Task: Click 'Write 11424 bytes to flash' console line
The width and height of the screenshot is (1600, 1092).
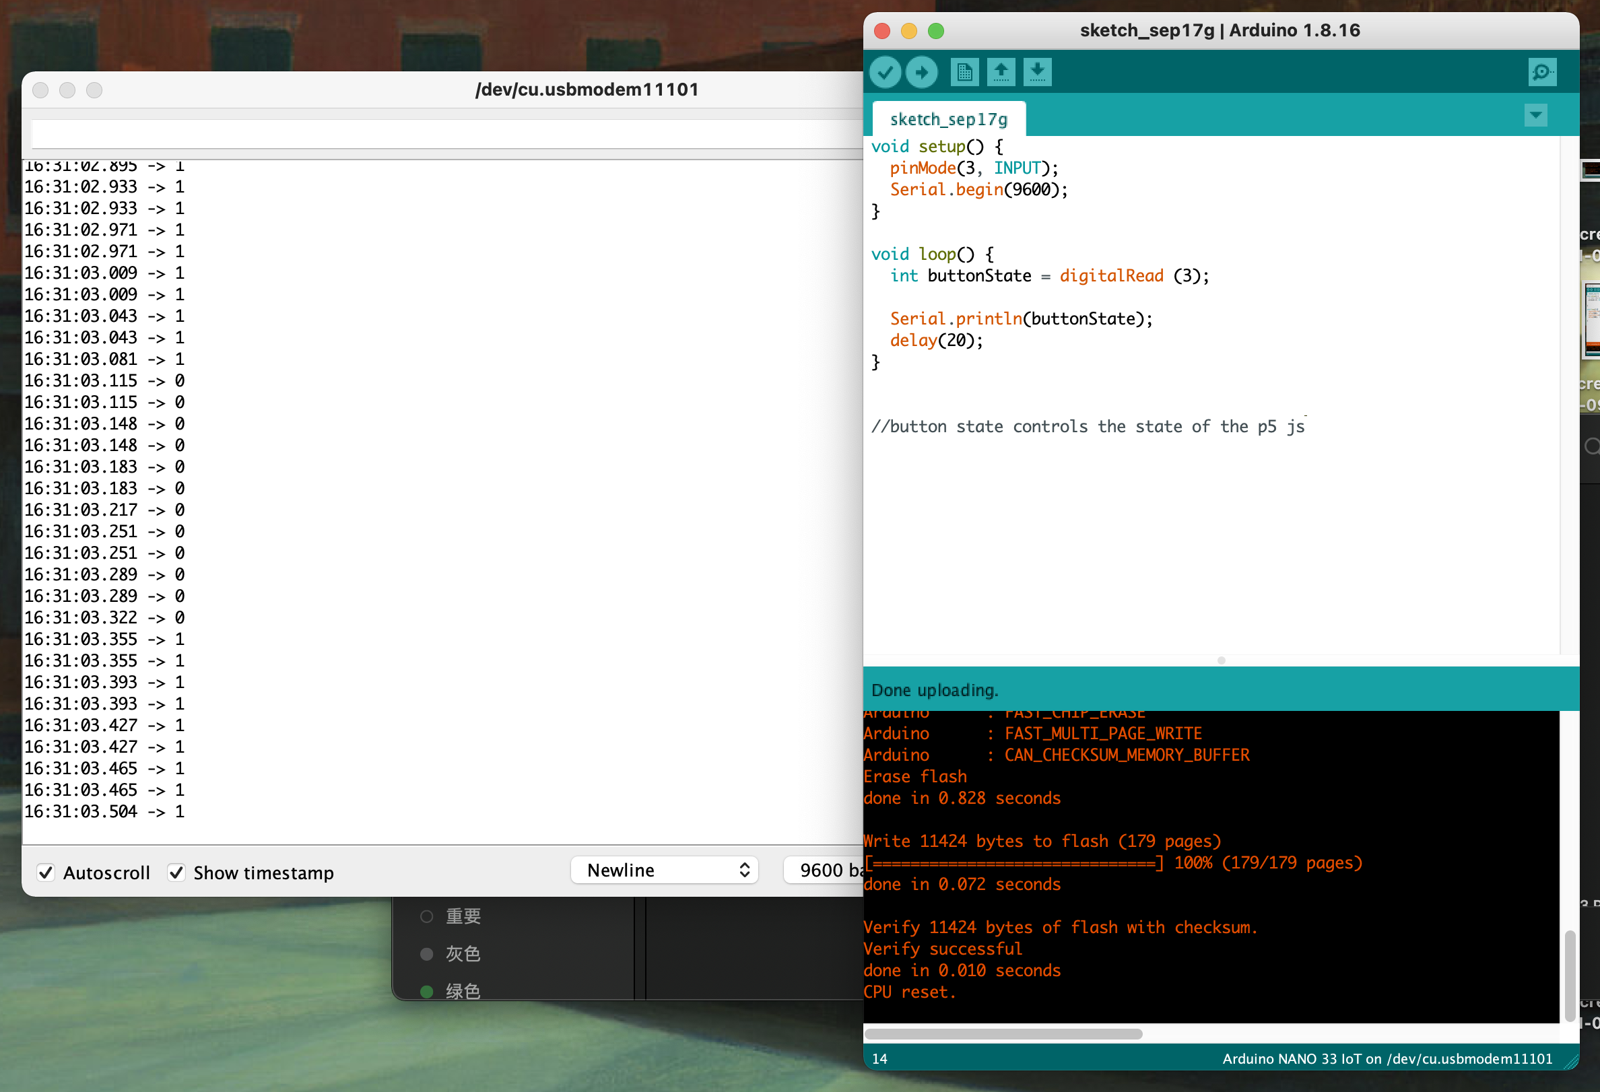Action: [1042, 842]
